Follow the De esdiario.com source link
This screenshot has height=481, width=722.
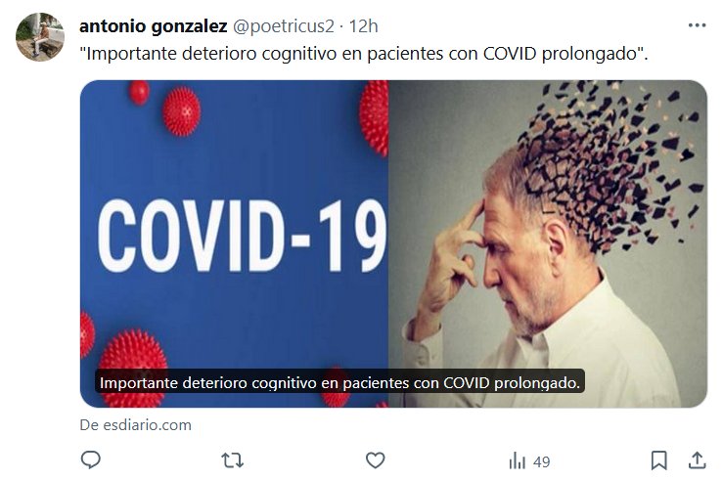click(135, 425)
